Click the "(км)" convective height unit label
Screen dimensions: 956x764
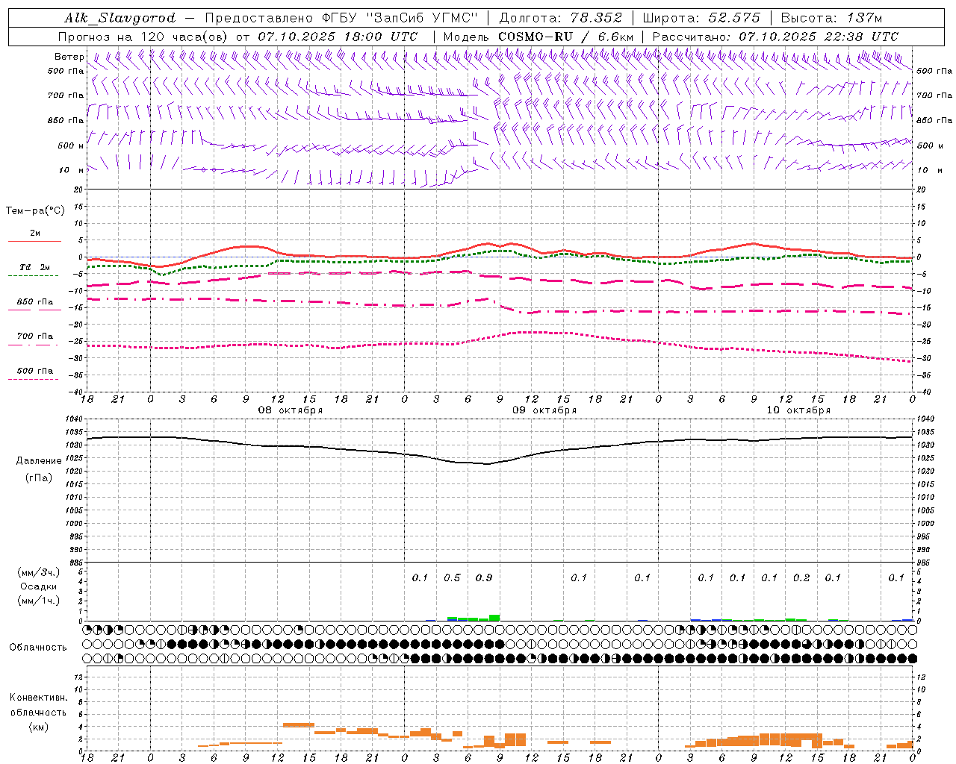point(39,727)
